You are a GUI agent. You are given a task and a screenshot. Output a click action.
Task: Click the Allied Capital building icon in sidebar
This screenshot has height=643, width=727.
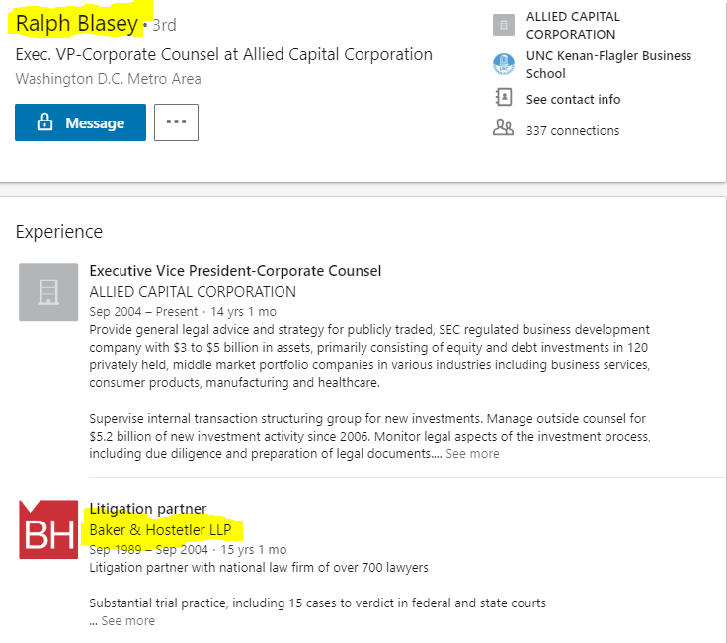click(504, 25)
